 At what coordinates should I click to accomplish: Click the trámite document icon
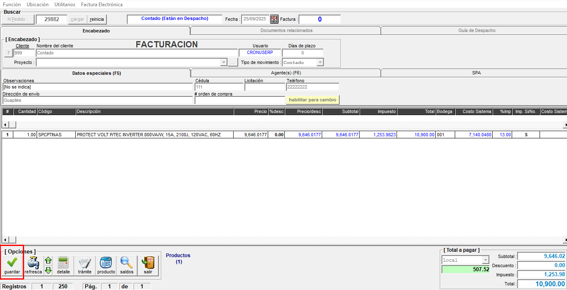click(84, 265)
